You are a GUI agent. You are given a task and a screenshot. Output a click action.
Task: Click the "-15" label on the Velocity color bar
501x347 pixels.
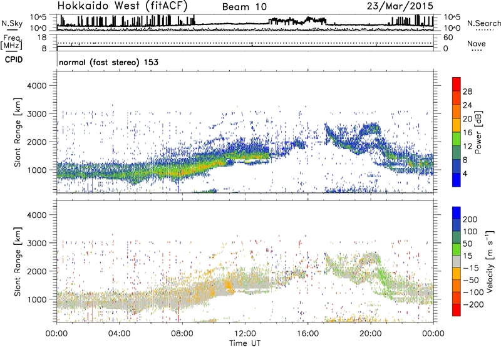[471, 267]
